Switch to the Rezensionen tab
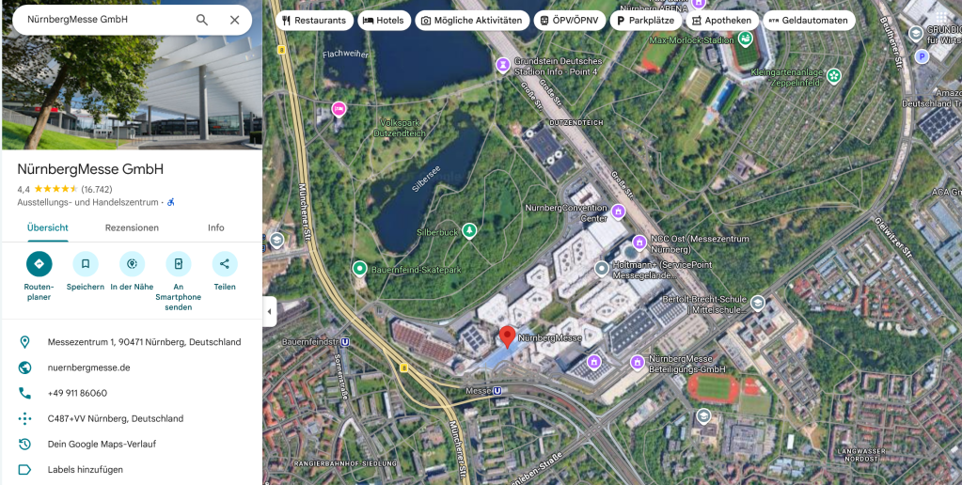 pos(132,227)
